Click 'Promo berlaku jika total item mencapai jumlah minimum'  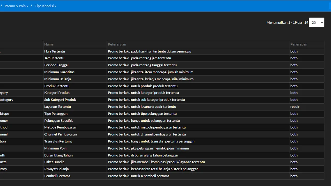pyautogui.click(x=151, y=72)
